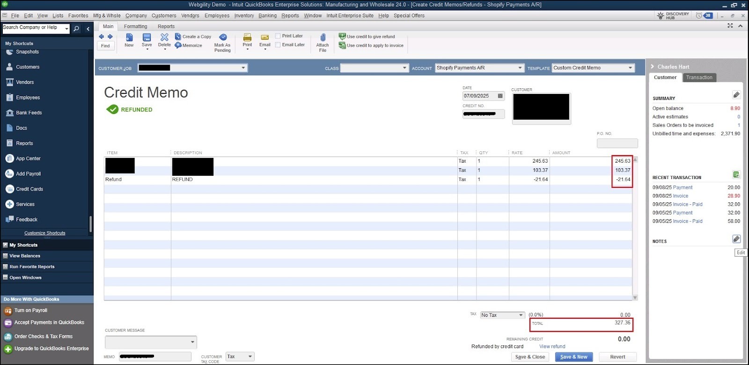Click the Save & New button
749x365 pixels.
(573, 357)
